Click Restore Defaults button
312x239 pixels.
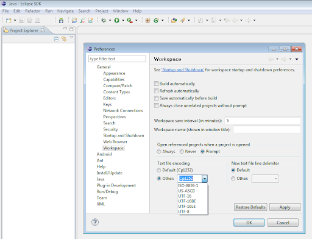(250, 207)
